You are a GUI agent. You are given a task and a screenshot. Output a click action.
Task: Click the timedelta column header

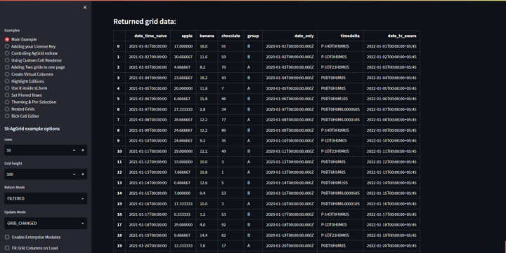(340, 36)
